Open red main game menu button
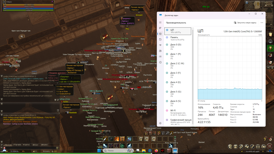 [x=270, y=146]
